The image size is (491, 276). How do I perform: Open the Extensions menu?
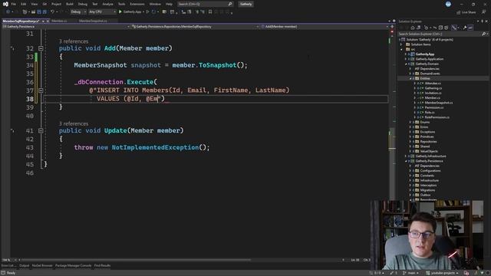coord(137,4)
